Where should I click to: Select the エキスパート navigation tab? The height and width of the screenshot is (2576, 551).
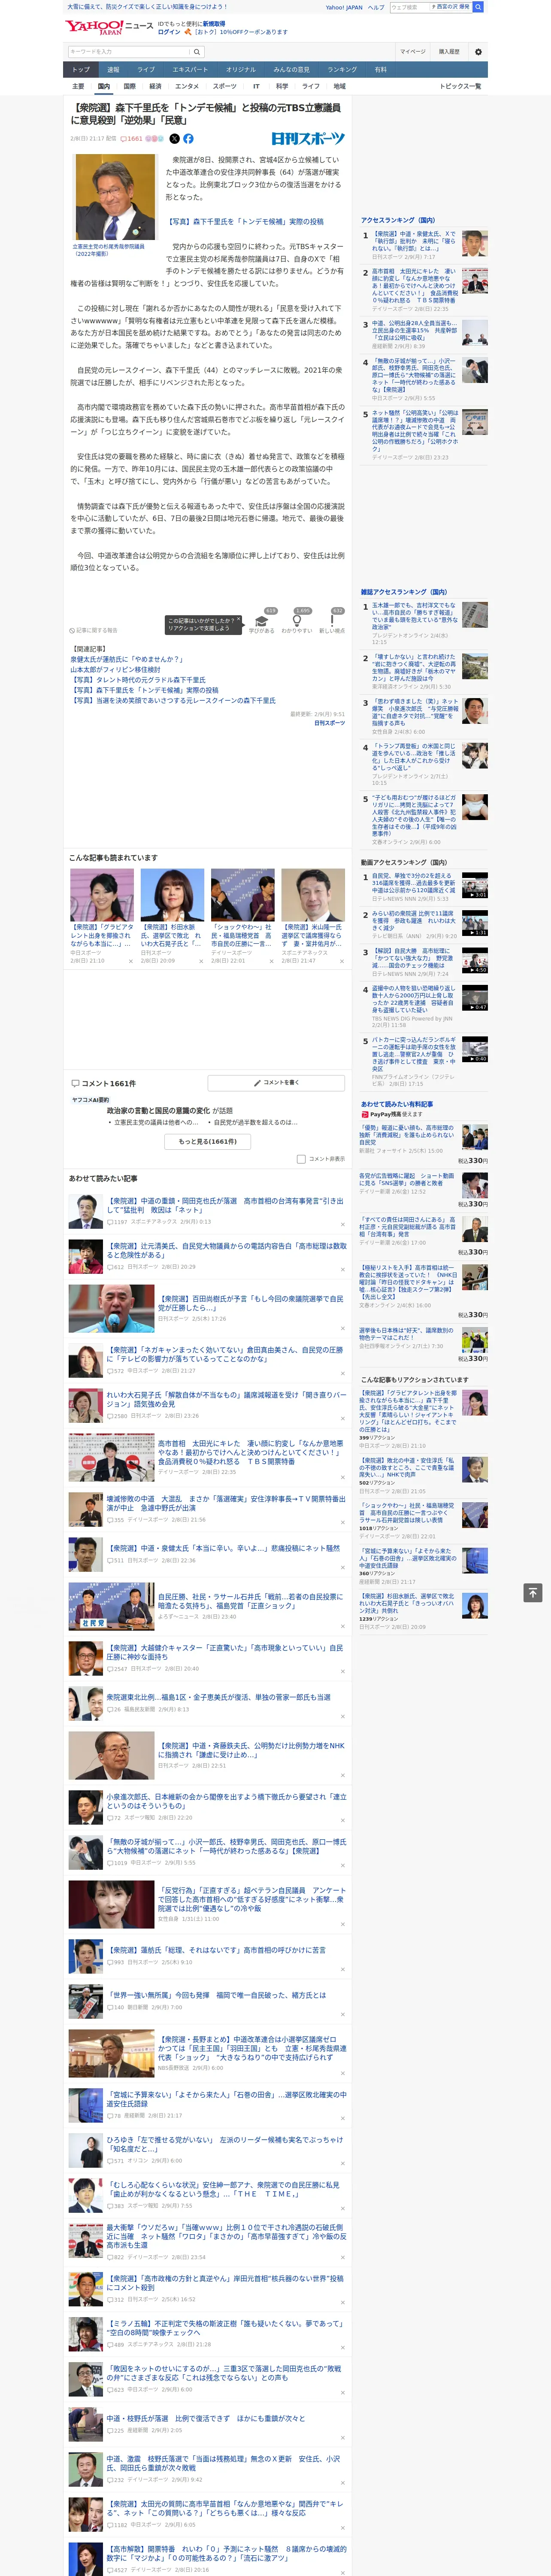(190, 70)
